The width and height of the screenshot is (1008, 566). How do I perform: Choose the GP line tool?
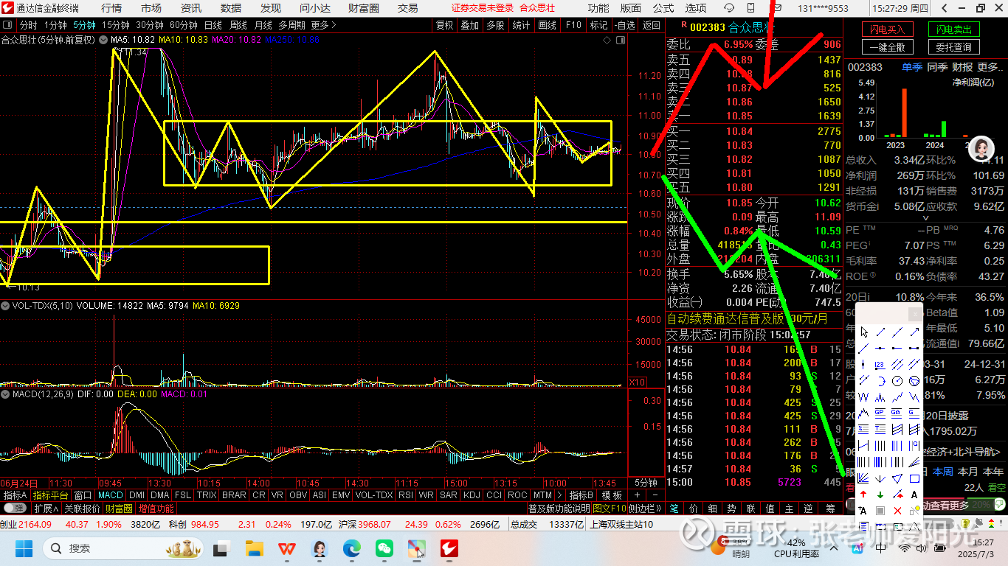coord(880,413)
